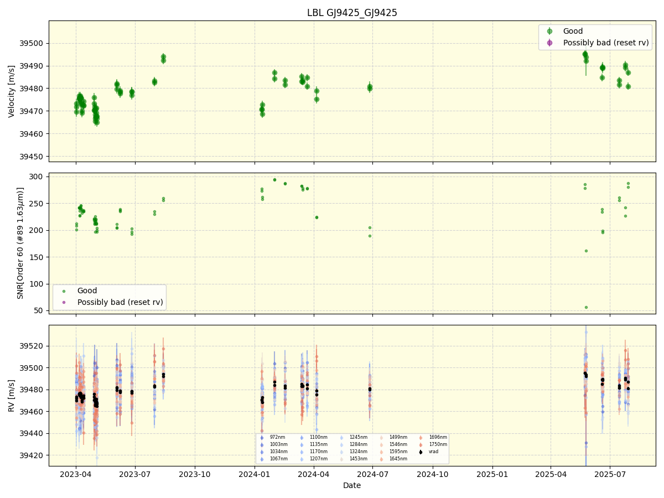This screenshot has width=664, height=498.
Task: Select Possibly bad (reset rv) in velocity legend
Action: point(606,43)
